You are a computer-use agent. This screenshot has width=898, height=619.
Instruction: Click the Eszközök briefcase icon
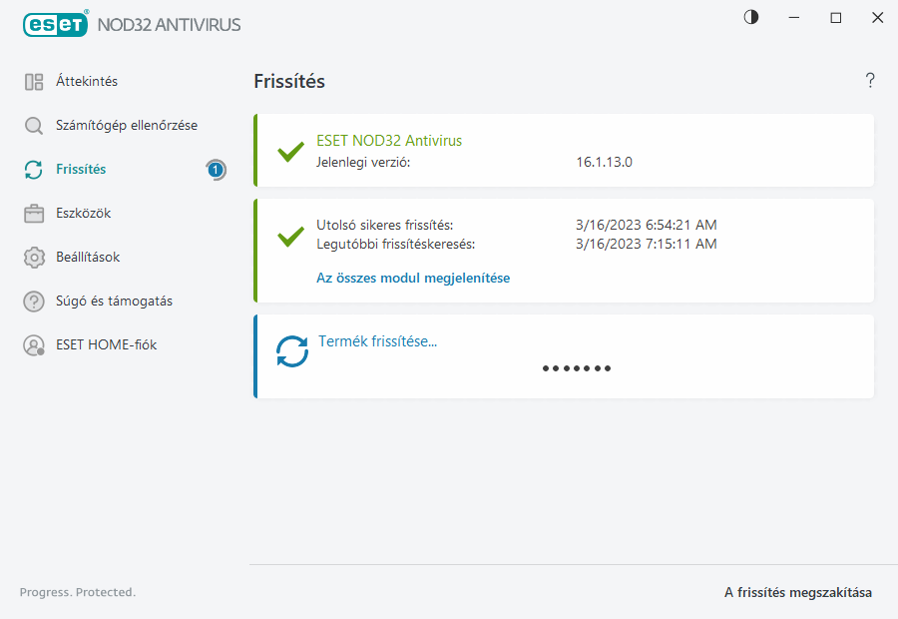coord(34,214)
